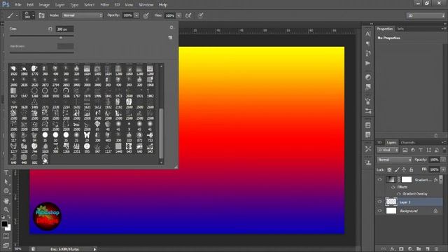Open the brush size preset dropdown
Screen dimensions: 448x252
(x=29, y=15)
